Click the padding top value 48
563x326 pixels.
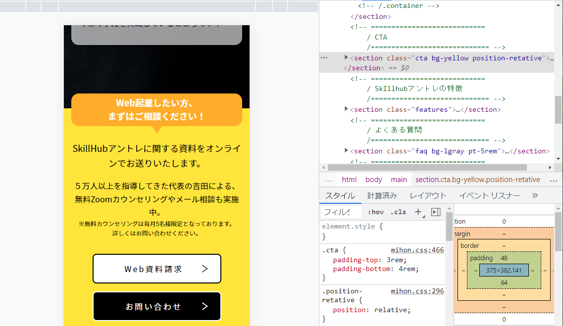click(504, 258)
